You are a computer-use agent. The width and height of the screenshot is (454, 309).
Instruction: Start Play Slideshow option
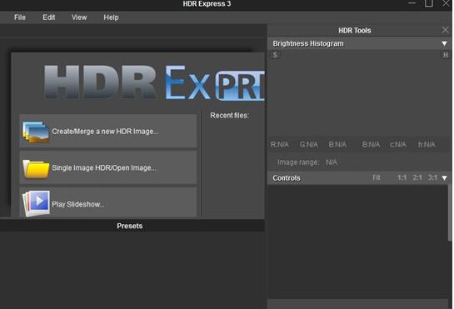(x=108, y=202)
